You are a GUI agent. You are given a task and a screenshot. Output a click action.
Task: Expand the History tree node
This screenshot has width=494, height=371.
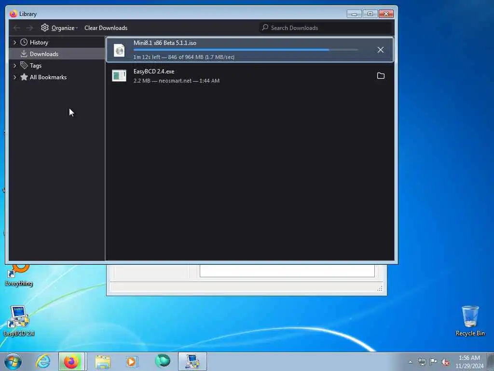pos(14,43)
